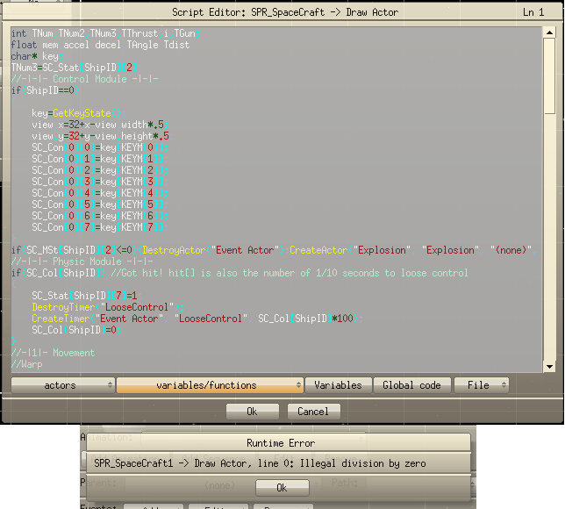
Task: Click the 'Runtime Error' dialog title
Action: point(281,443)
